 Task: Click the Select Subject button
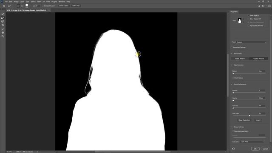click(x=64, y=6)
